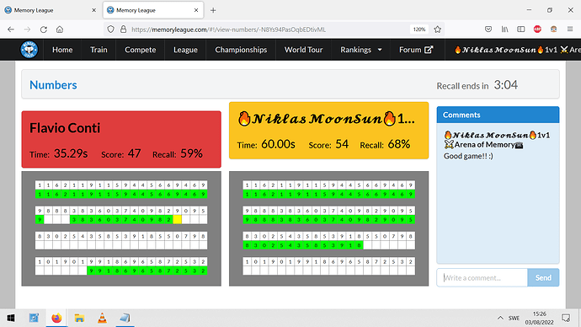This screenshot has height=327, width=581.
Task: Click the Comments panel header
Action: (498, 115)
